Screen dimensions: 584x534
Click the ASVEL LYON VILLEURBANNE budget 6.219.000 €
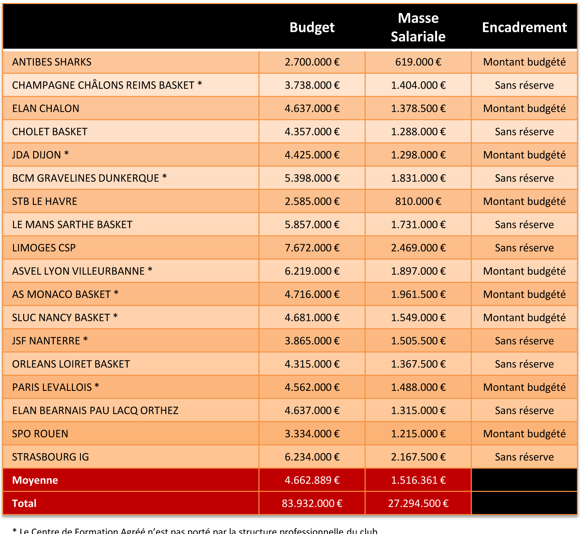[312, 271]
